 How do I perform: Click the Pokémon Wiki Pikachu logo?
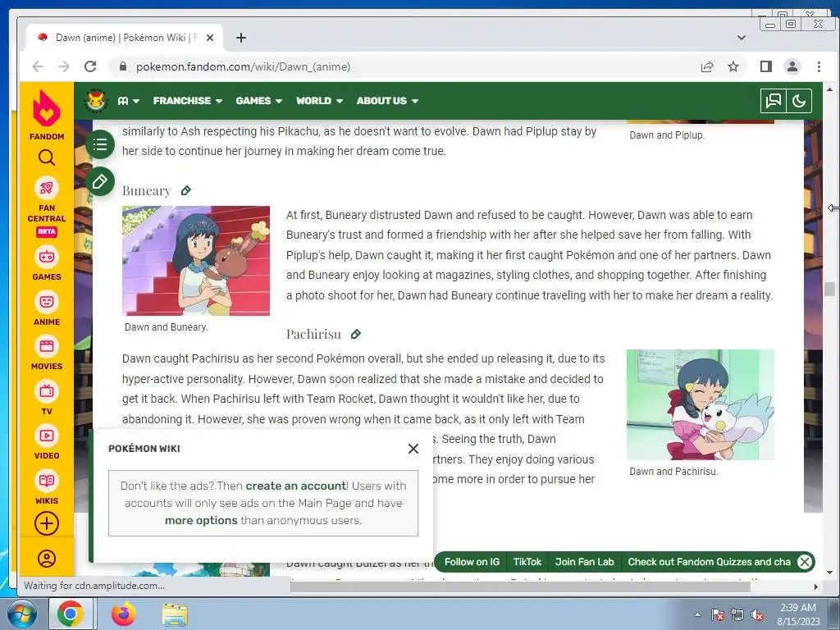click(x=96, y=100)
